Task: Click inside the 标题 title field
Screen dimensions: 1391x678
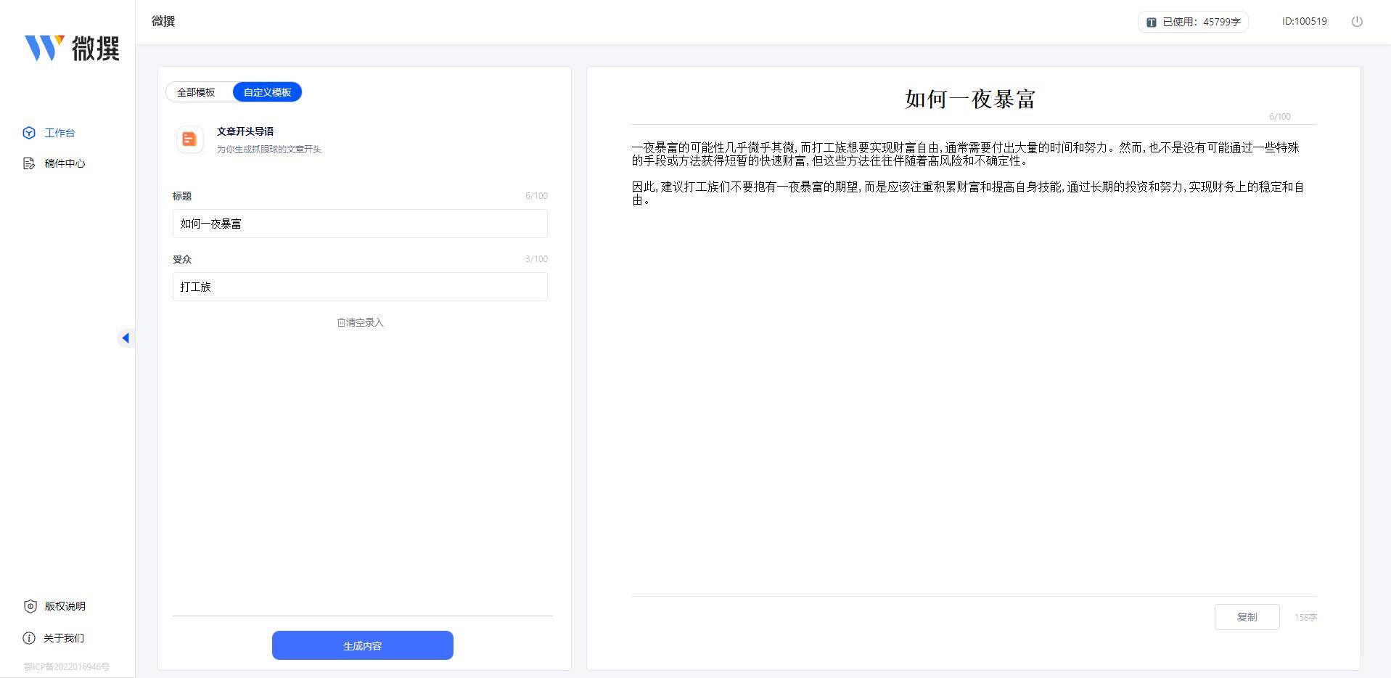Action: [x=359, y=224]
